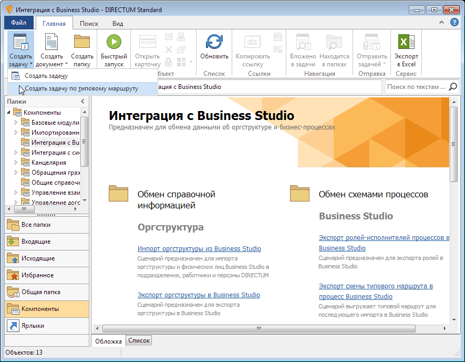This screenshot has height=362, width=465.
Task: Open Импорт оргструктуры из Business Studio link
Action: pyautogui.click(x=199, y=248)
